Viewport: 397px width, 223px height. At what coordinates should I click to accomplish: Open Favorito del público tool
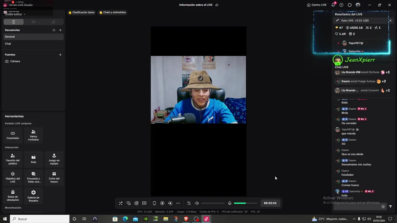pyautogui.click(x=13, y=159)
